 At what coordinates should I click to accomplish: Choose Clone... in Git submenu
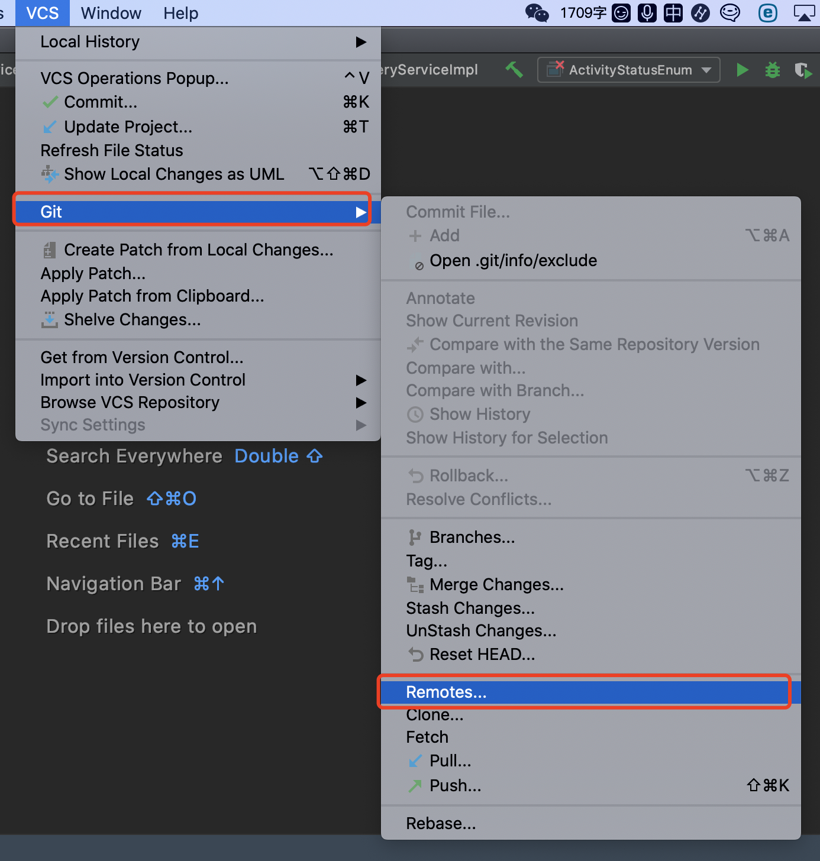coord(591,715)
